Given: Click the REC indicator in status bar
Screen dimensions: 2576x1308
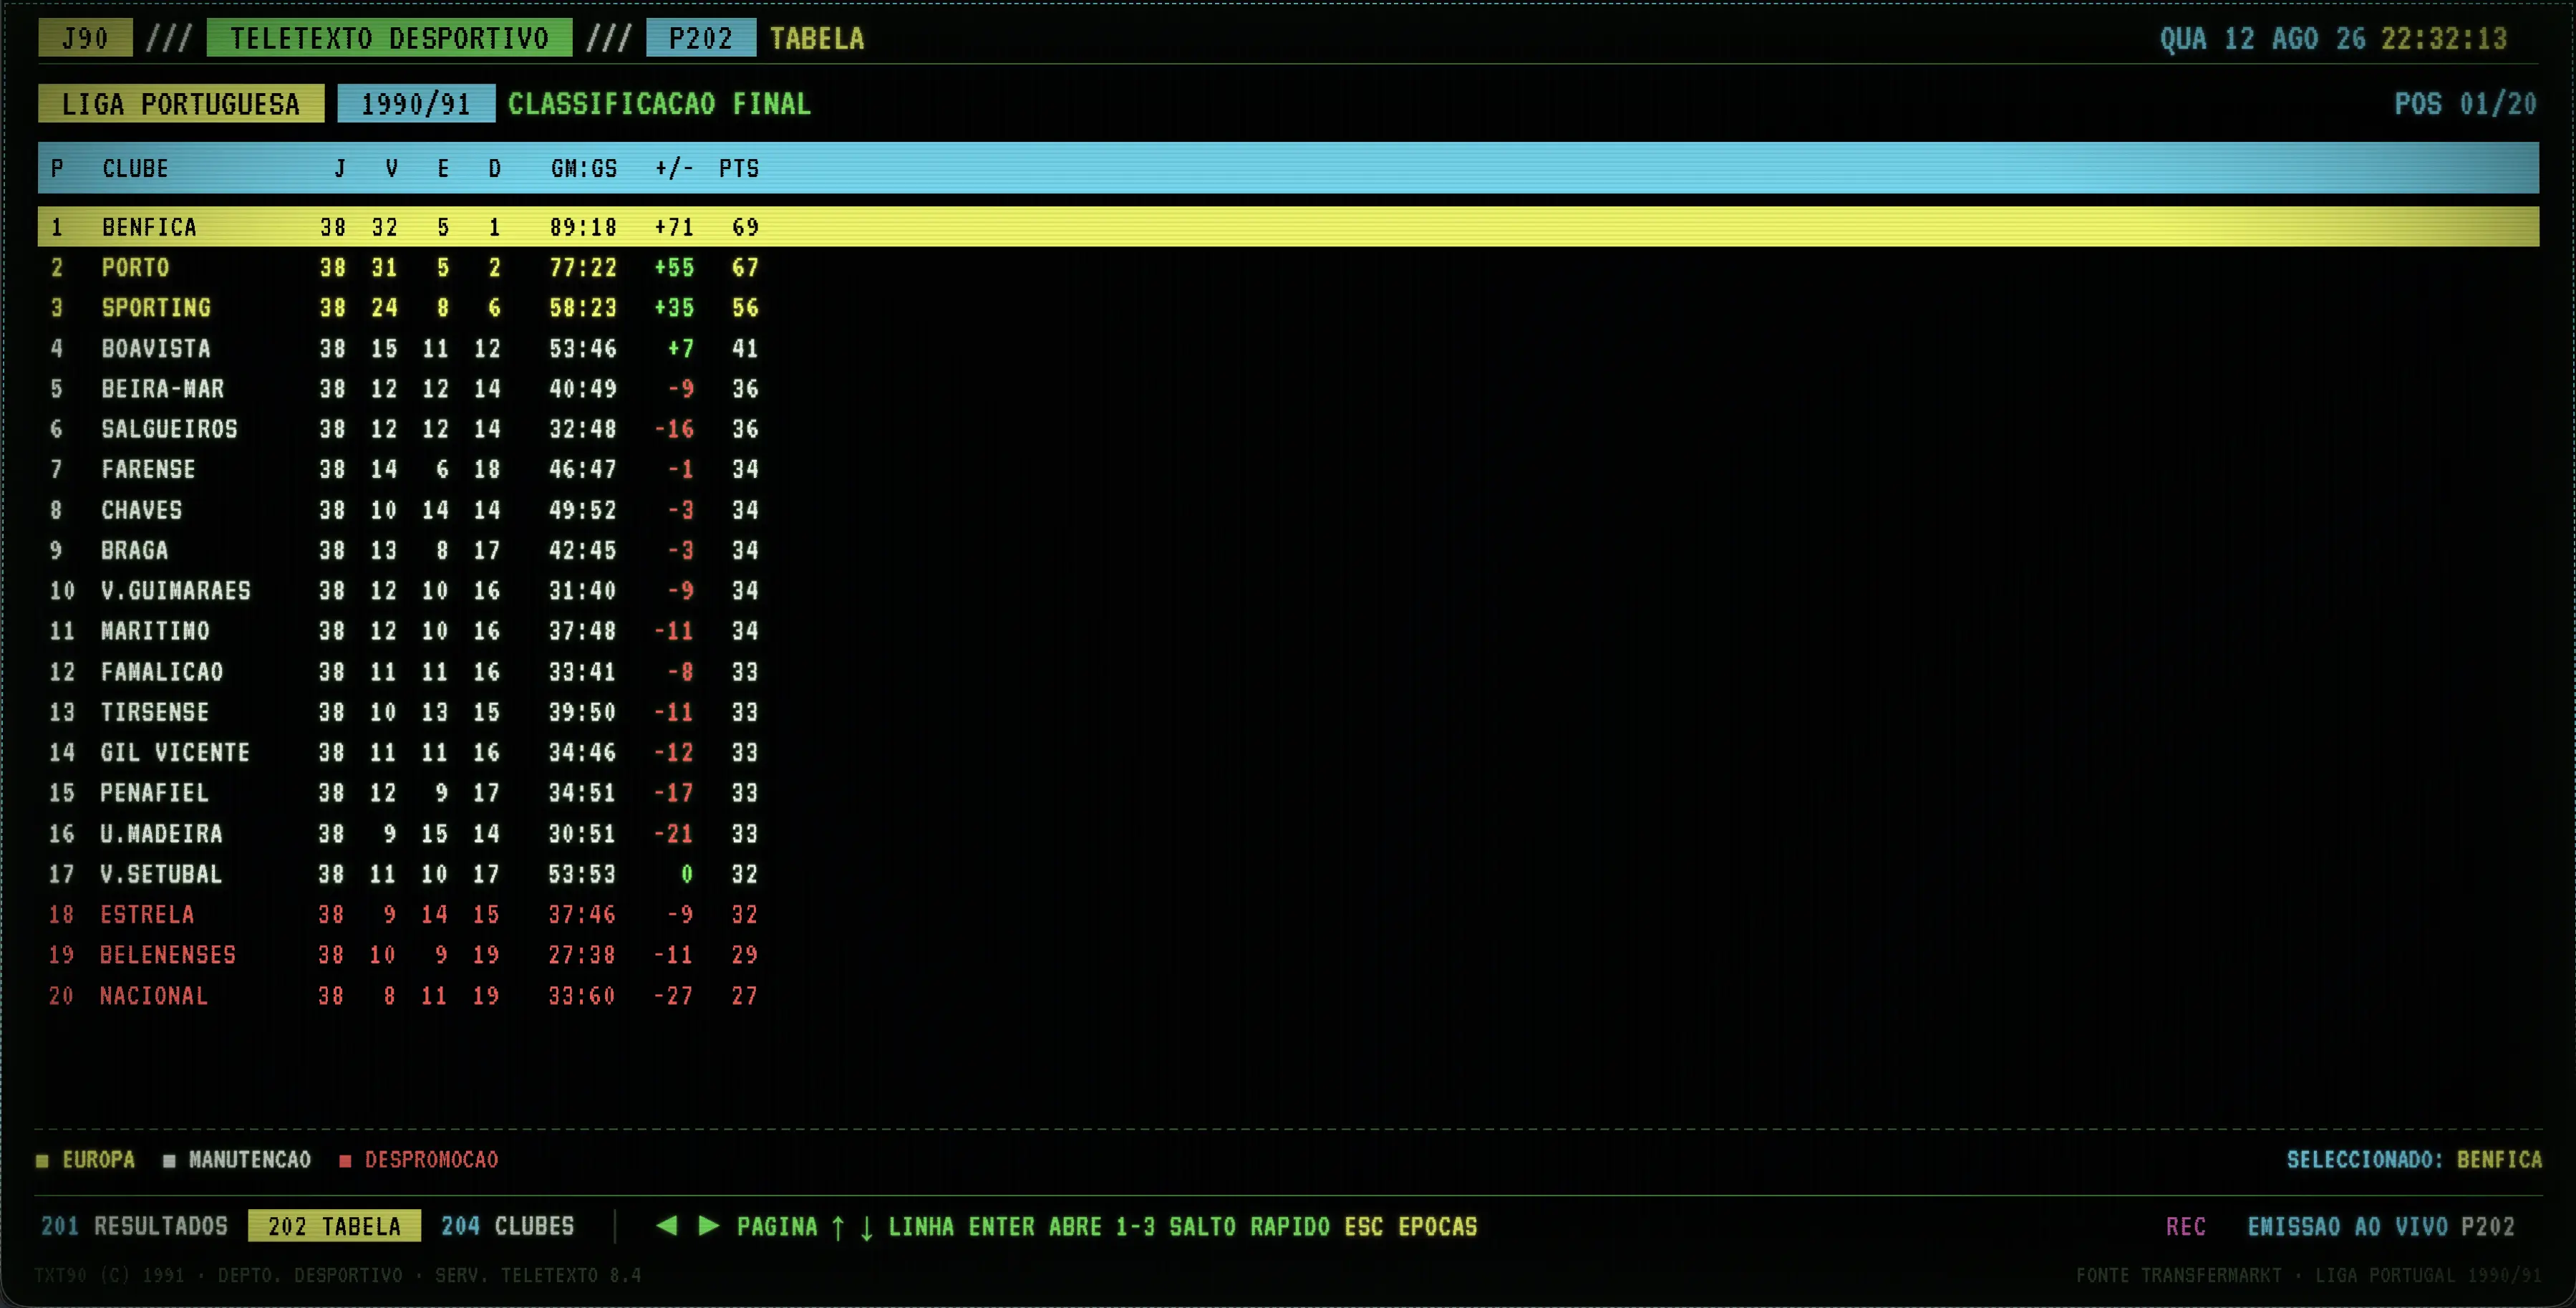Looking at the screenshot, I should 2186,1226.
